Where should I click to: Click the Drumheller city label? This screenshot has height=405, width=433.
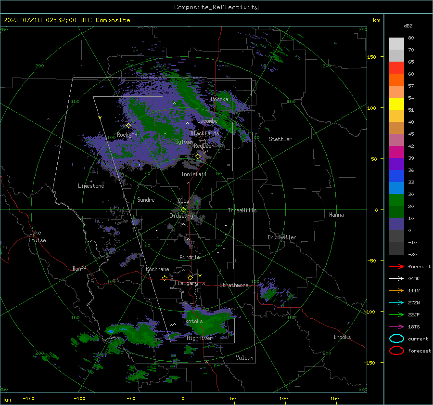click(x=282, y=237)
